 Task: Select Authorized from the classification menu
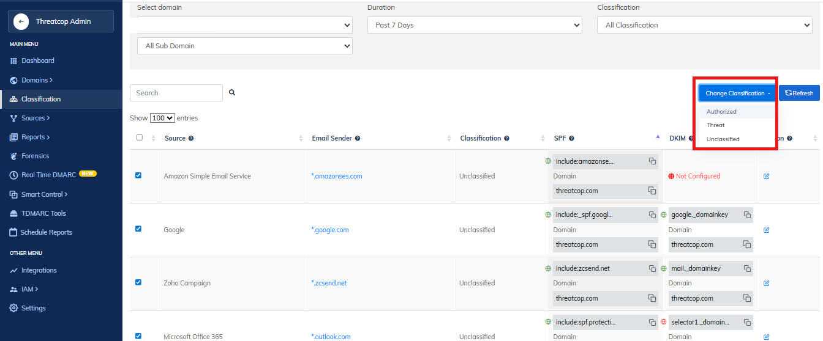(721, 112)
